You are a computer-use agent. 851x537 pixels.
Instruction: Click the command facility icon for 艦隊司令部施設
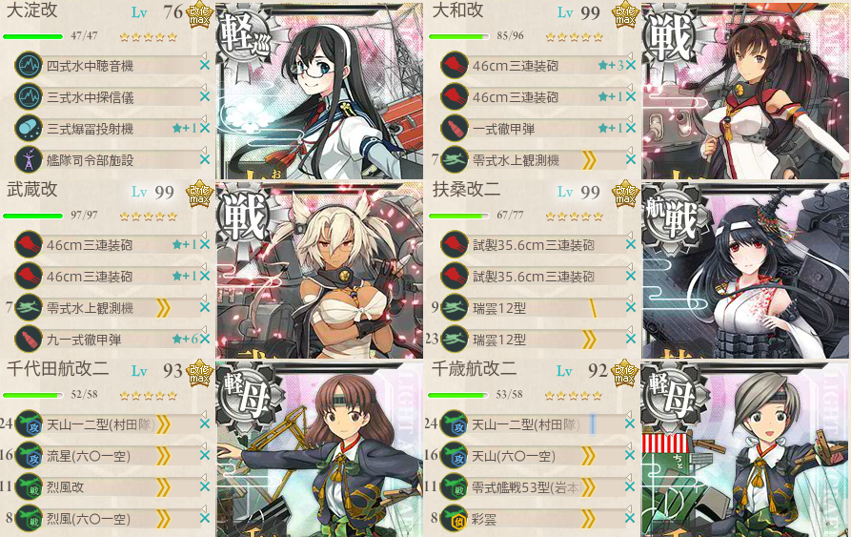click(29, 160)
